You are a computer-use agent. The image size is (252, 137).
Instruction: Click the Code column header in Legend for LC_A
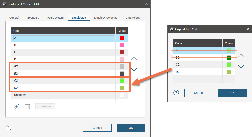(x=198, y=43)
